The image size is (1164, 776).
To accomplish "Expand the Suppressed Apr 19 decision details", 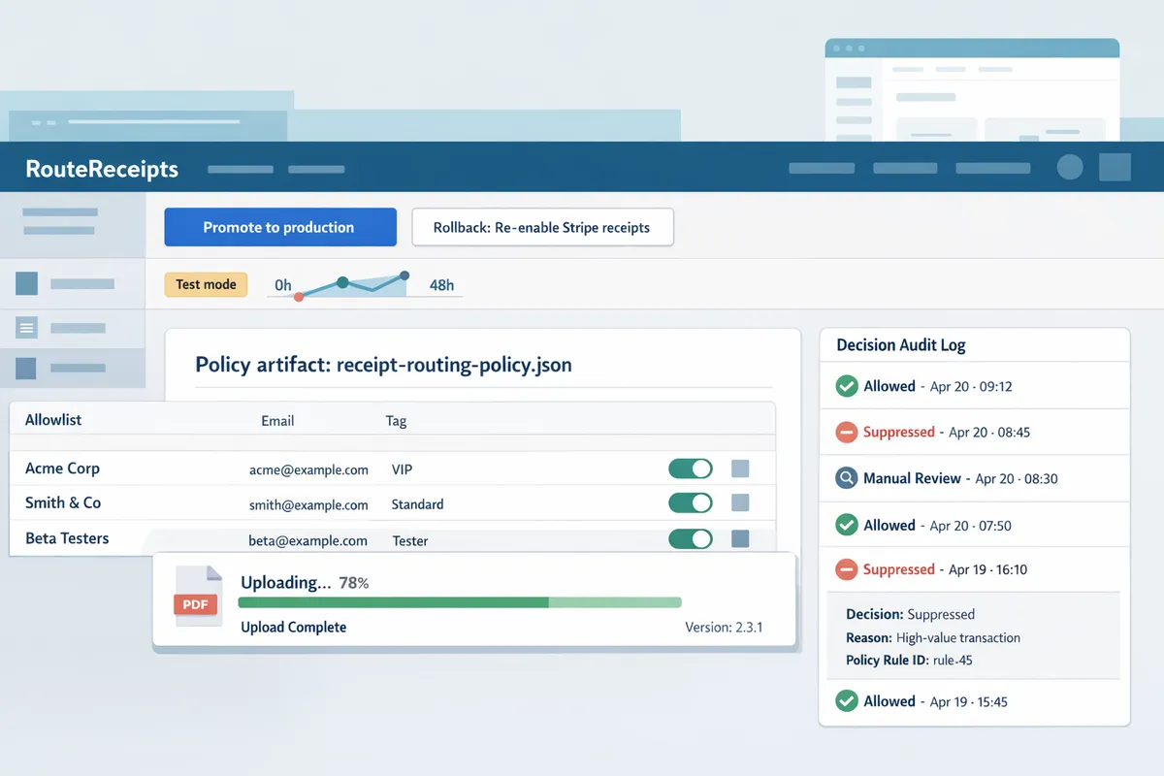I will 974,637.
